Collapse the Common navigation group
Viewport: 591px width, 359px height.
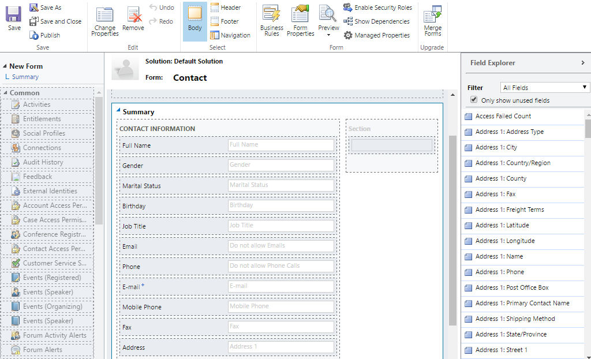pos(5,93)
